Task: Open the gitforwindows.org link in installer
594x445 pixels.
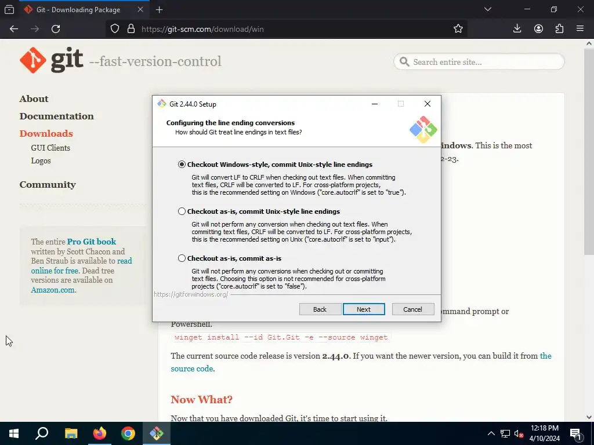Action: tap(191, 294)
